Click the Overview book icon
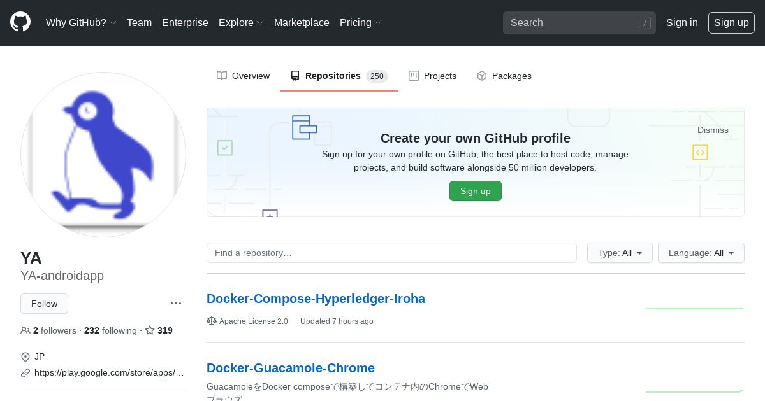This screenshot has height=401, width=765. pos(222,76)
